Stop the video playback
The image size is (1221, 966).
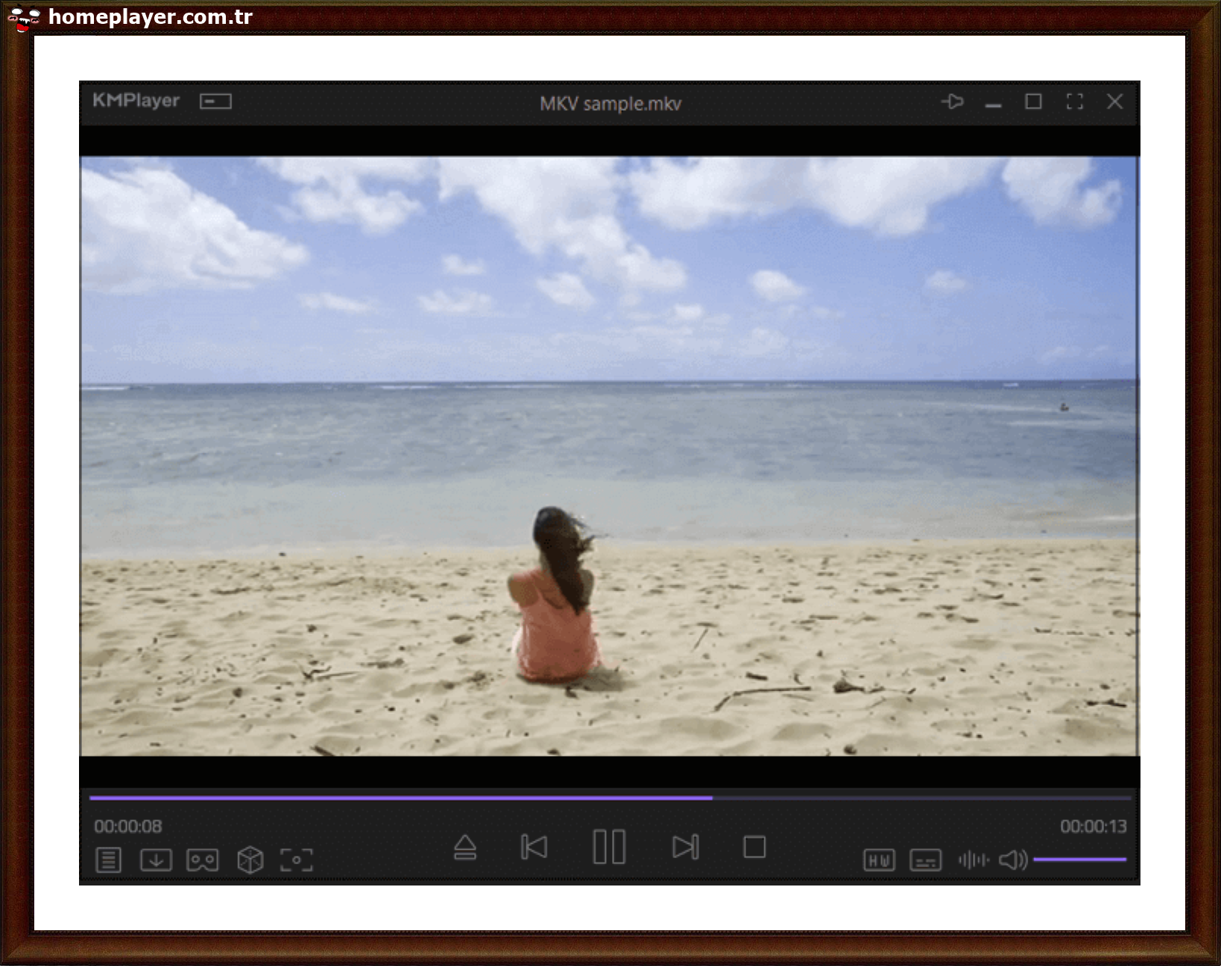click(x=755, y=847)
